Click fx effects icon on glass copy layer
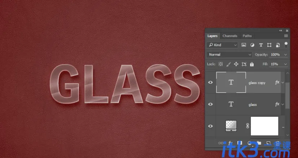This screenshot has height=158, width=298. (277, 82)
